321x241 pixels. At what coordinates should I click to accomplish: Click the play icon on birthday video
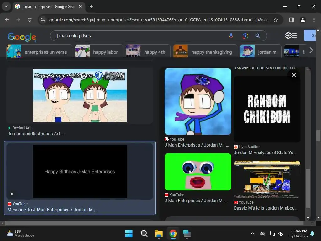(x=12, y=194)
